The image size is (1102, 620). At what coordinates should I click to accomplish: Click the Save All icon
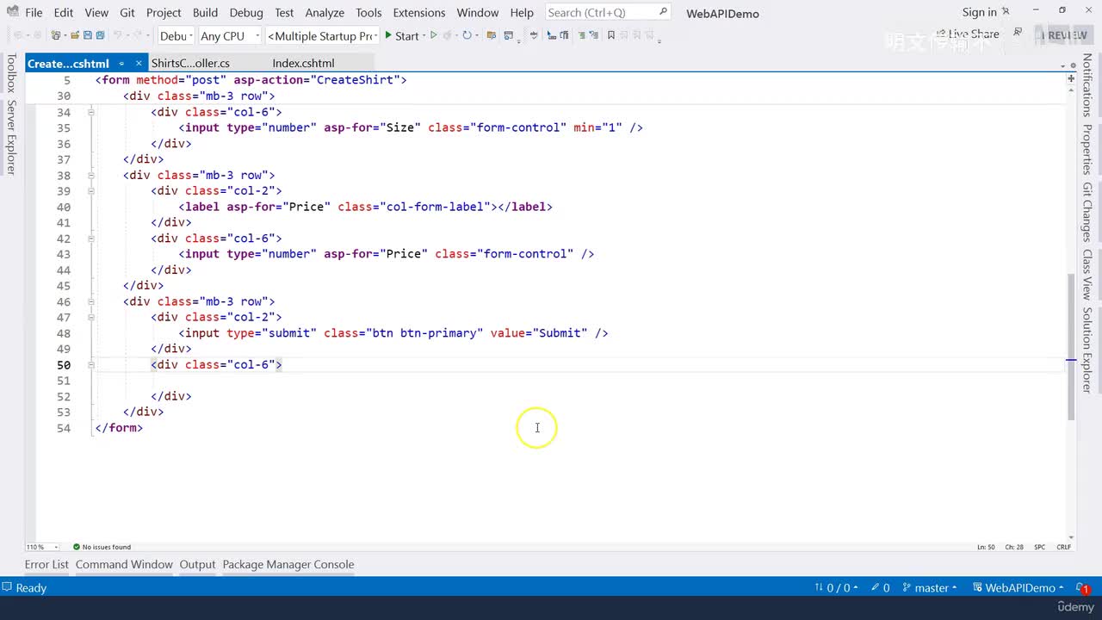click(x=100, y=35)
